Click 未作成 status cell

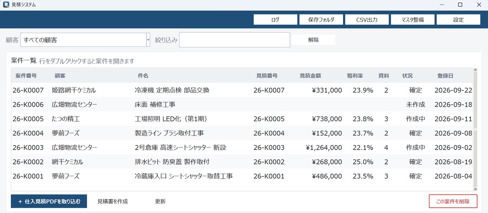coord(415,104)
